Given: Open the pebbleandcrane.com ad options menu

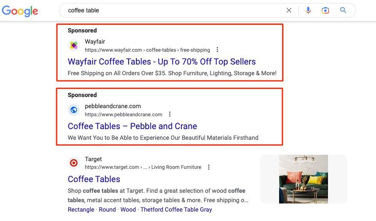Looking at the screenshot, I should point(170,114).
